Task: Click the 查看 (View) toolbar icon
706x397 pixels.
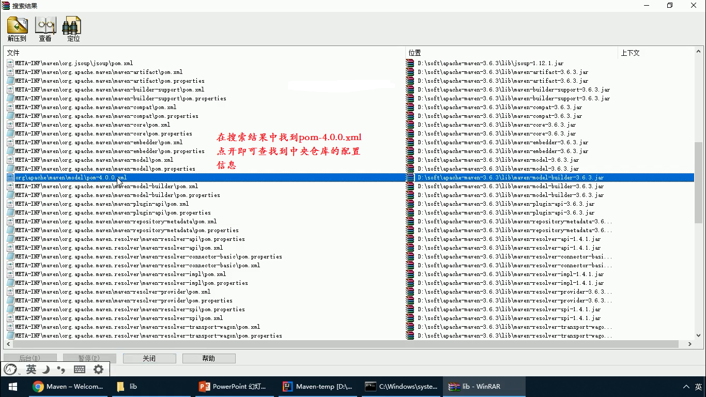Action: click(45, 29)
